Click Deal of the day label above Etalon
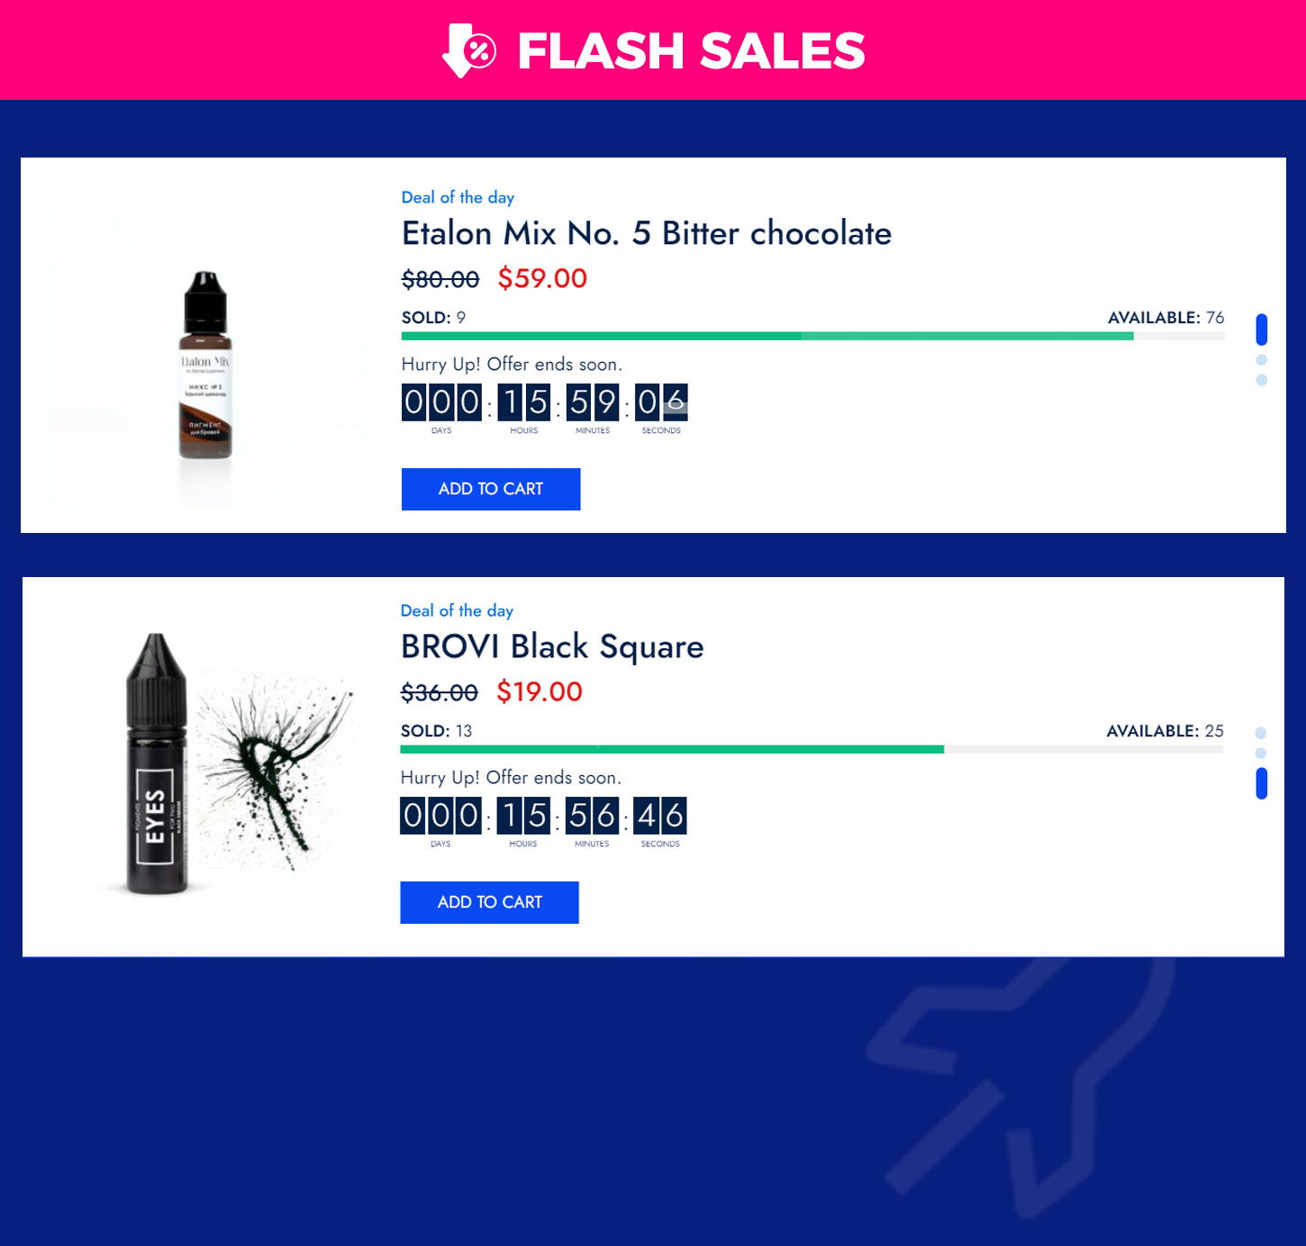The image size is (1306, 1246). pyautogui.click(x=458, y=197)
